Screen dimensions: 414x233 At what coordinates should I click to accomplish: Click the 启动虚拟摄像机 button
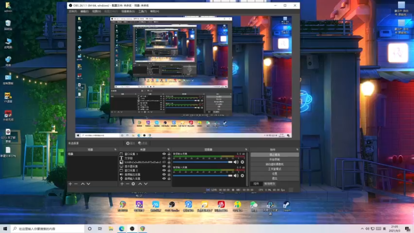pos(275,164)
